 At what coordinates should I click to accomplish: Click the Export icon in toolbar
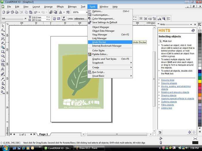point(55,12)
